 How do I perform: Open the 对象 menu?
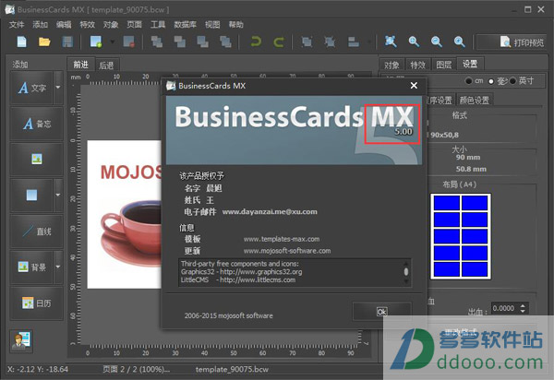pos(111,25)
